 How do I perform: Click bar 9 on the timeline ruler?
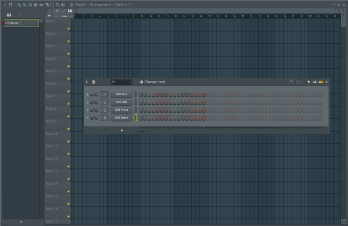(142, 16)
